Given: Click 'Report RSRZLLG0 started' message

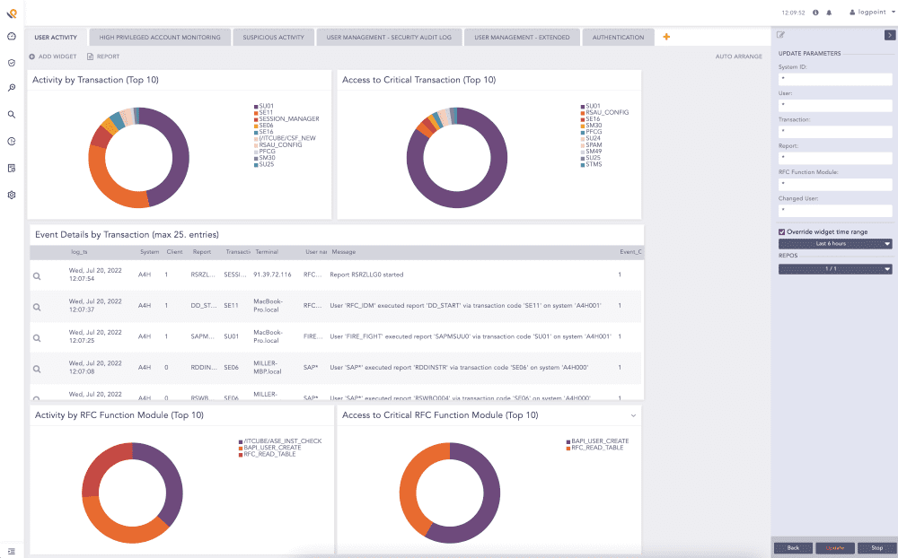Looking at the screenshot, I should tap(366, 275).
